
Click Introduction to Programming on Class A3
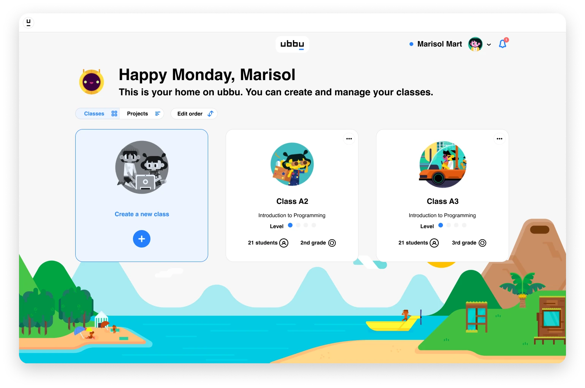[442, 215]
